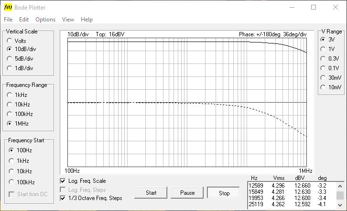Click the Start button

tap(151, 193)
